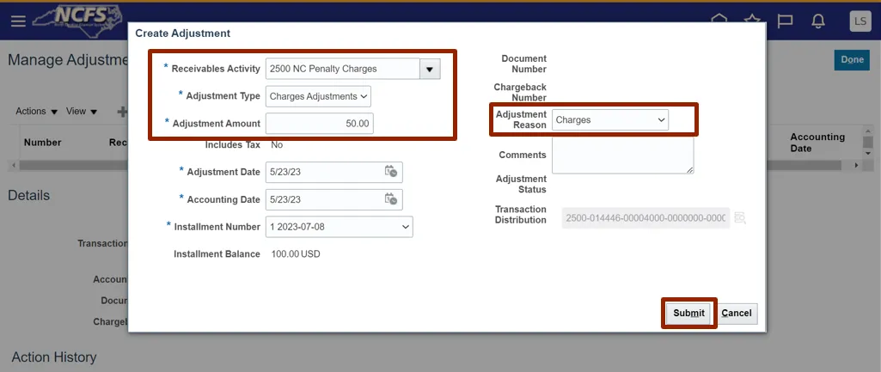The height and width of the screenshot is (372, 881).
Task: Click the Number column header
Action: click(43, 142)
